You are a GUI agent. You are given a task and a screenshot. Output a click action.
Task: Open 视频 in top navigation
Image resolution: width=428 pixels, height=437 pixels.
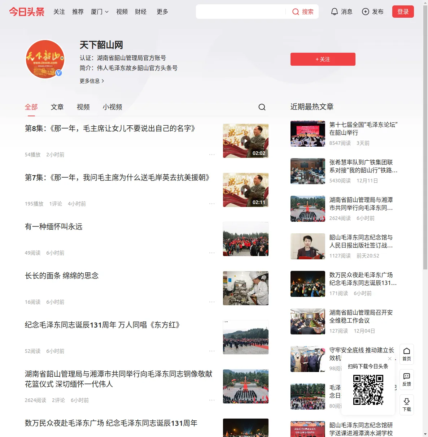122,12
